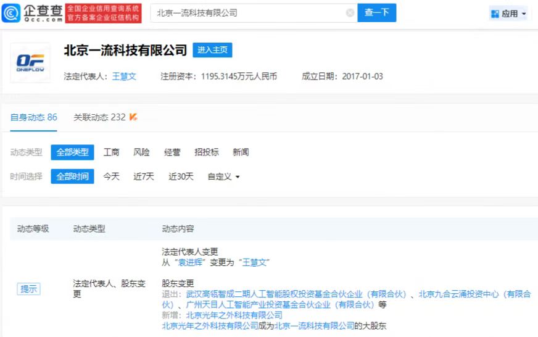The image size is (538, 337).
Task: Open legal representative 王慧文 link in header
Action: click(x=124, y=76)
